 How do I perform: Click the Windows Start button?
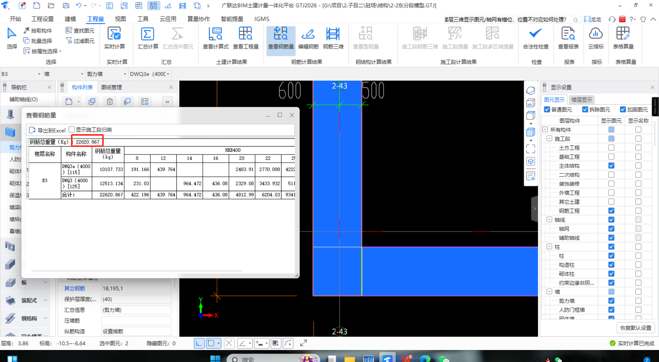(x=215, y=359)
